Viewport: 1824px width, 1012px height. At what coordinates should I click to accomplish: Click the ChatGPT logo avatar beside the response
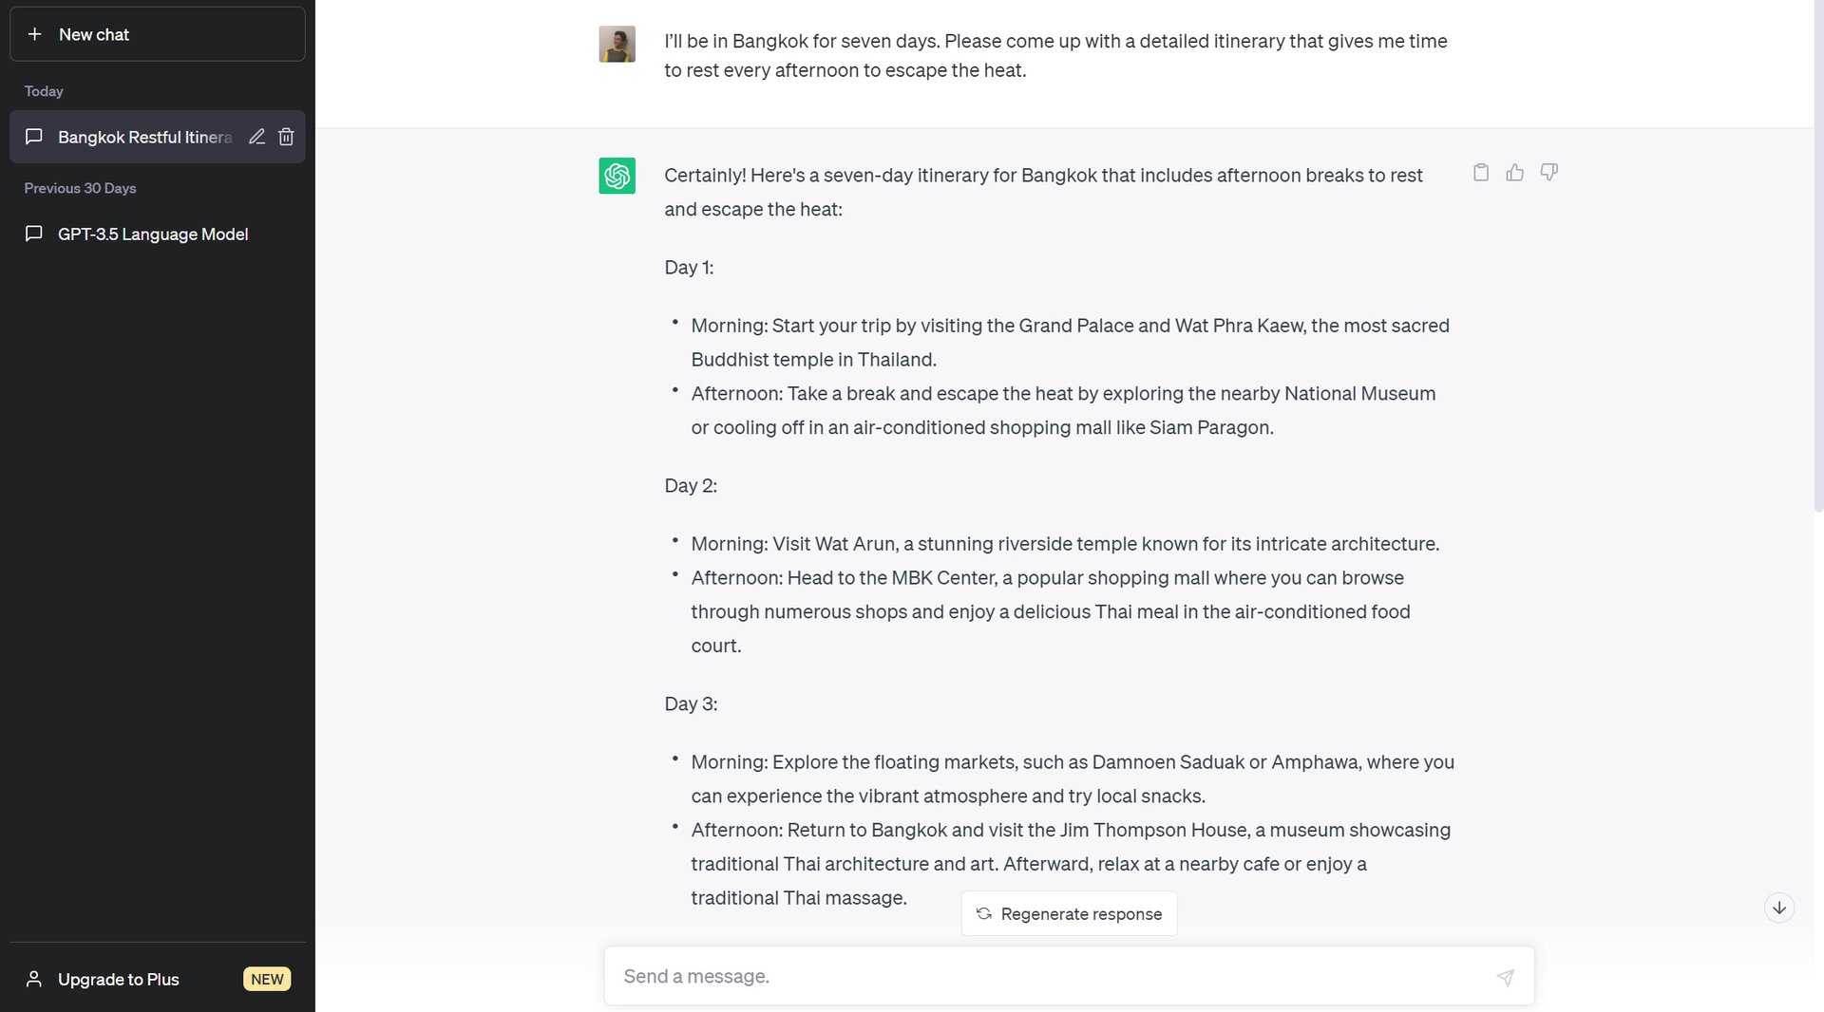(x=617, y=176)
